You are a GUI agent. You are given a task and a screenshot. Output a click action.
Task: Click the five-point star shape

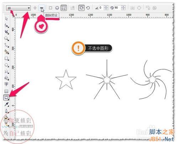click(x=66, y=79)
